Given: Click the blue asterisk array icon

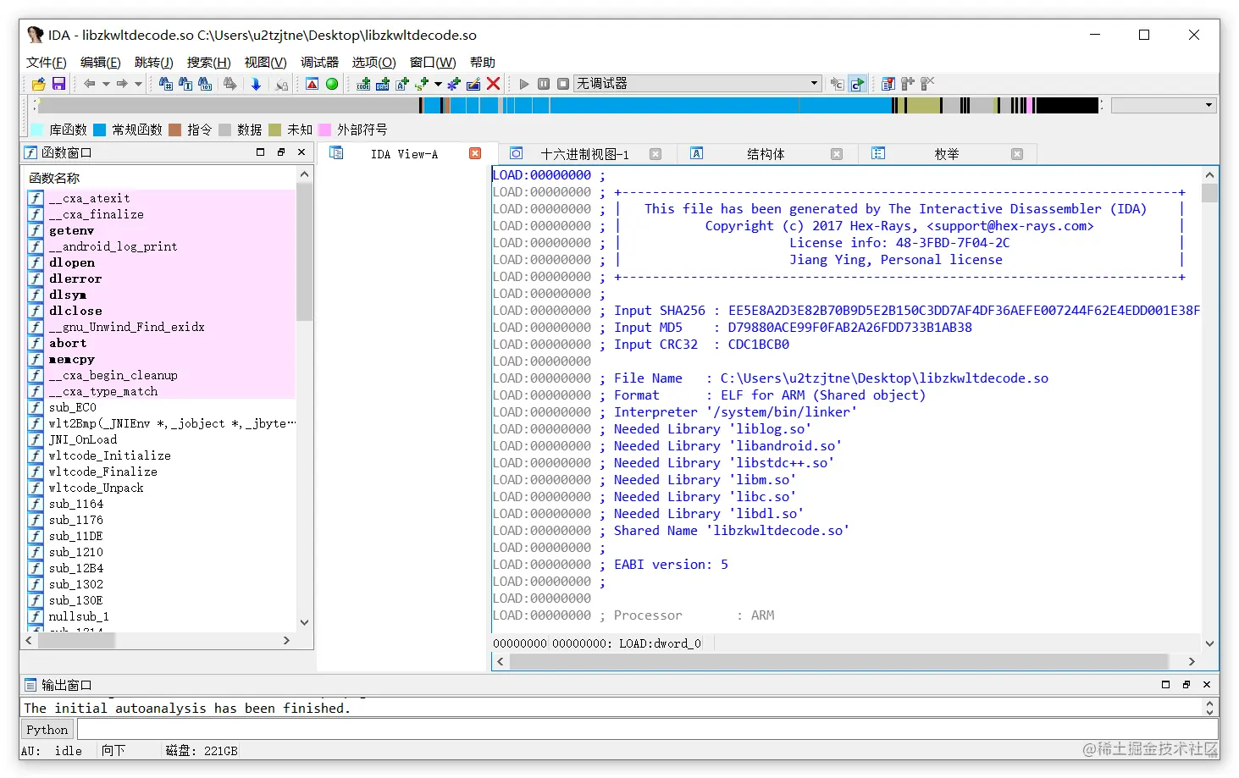Looking at the screenshot, I should point(454,84).
